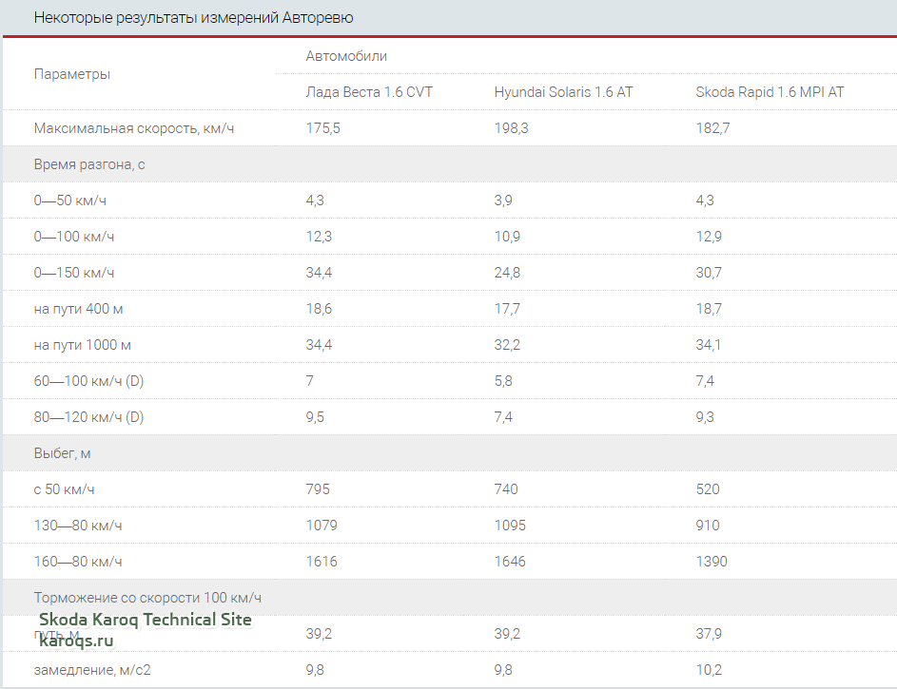Click the value 1095 in the 130—80 row
Screen dimensions: 897x689
510,526
